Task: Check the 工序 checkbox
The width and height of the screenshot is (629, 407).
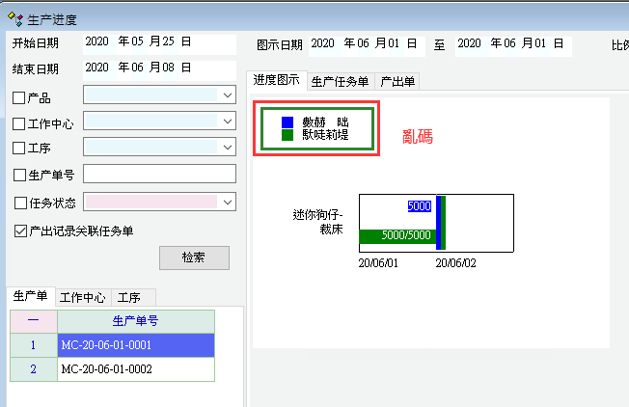Action: (x=18, y=149)
